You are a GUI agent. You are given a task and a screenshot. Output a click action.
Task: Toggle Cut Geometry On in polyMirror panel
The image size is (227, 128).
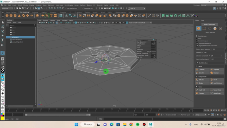pyautogui.click(x=153, y=42)
